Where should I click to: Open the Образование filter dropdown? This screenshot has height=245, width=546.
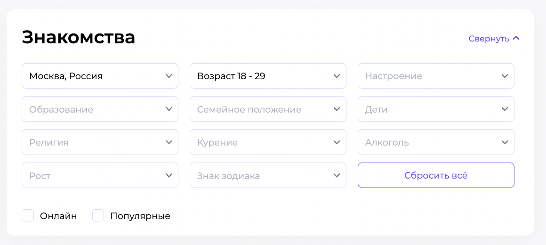pos(100,109)
